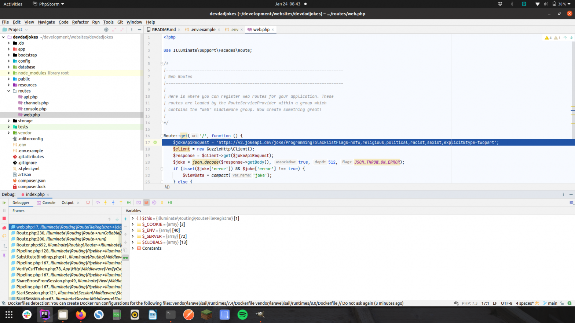Select Route.php:230 frame
Image resolution: width=575 pixels, height=323 pixels.
[x=65, y=233]
